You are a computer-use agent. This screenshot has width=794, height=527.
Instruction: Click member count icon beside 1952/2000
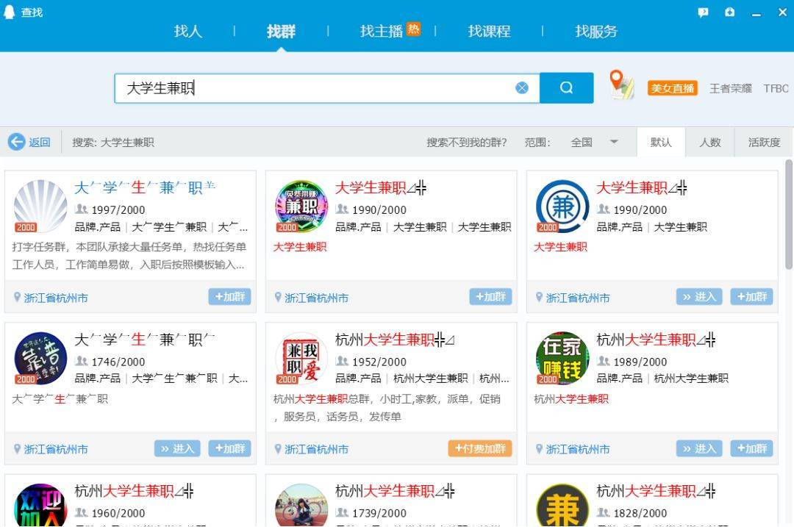pos(342,362)
